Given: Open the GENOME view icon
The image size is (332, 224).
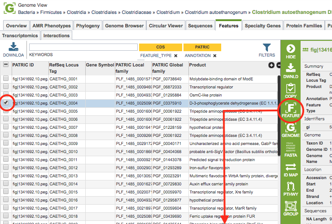Looking at the screenshot, I should [x=291, y=127].
